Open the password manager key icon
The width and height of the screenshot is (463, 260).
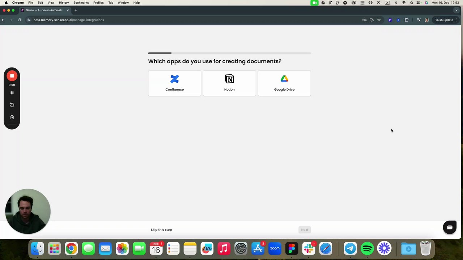(364, 20)
